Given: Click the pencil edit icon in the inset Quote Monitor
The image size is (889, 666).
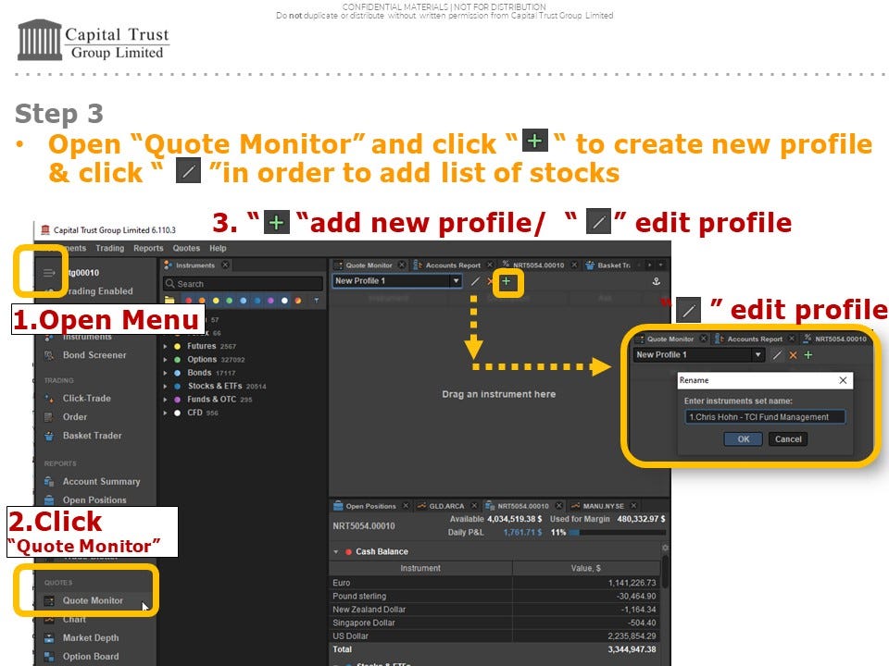Looking at the screenshot, I should 777,355.
